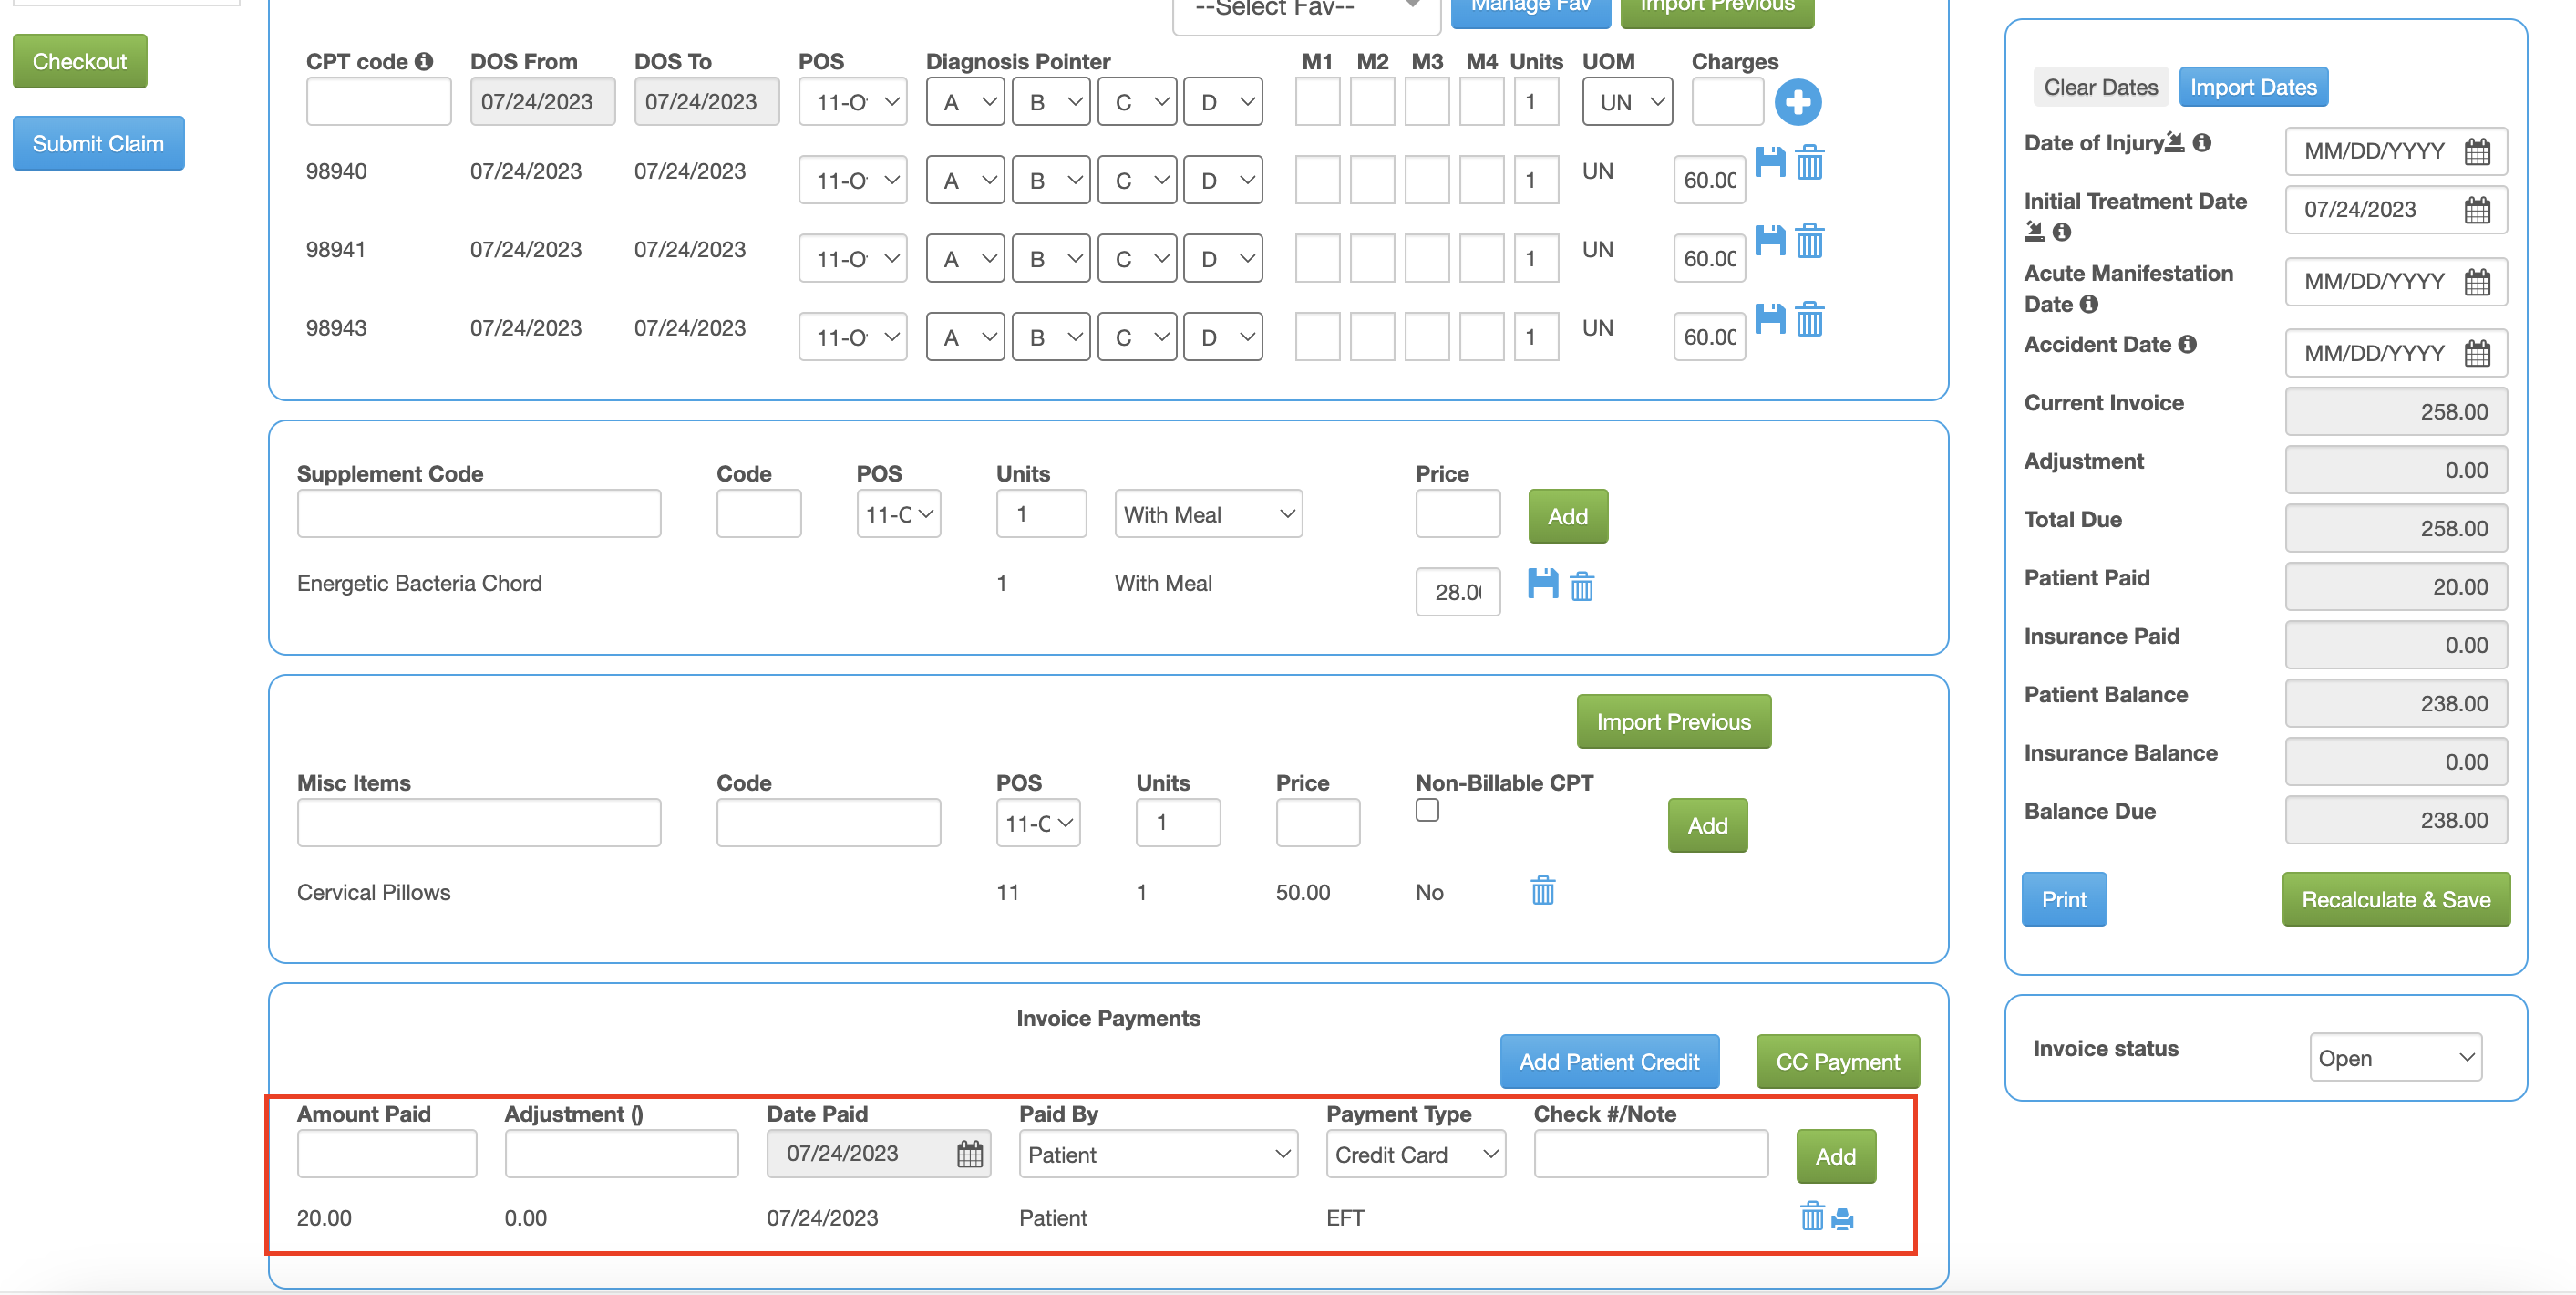Delete the 98941 CPT row
Image resolution: width=2576 pixels, height=1295 pixels.
[x=1809, y=240]
